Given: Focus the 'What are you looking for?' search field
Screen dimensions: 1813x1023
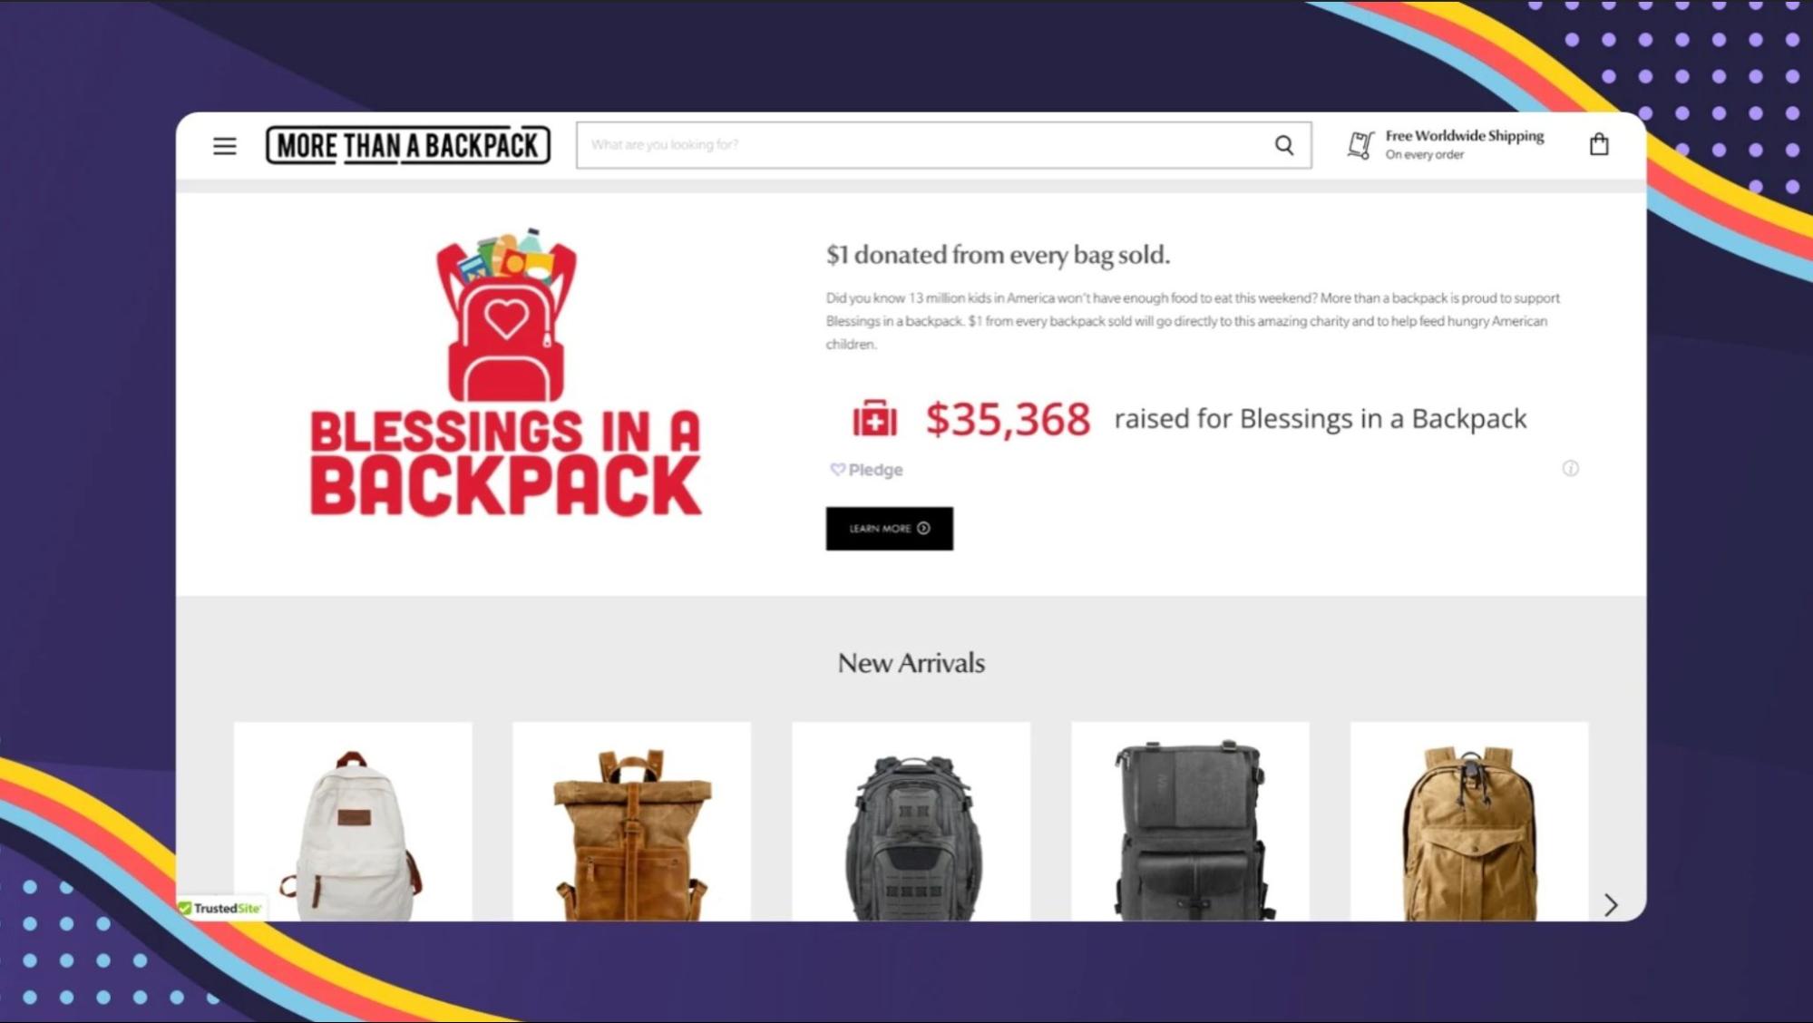Looking at the screenshot, I should pos(925,145).
